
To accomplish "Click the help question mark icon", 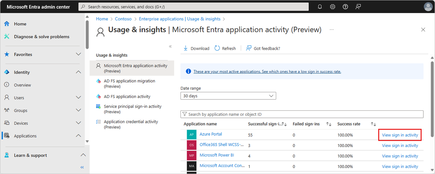I will pos(345,7).
